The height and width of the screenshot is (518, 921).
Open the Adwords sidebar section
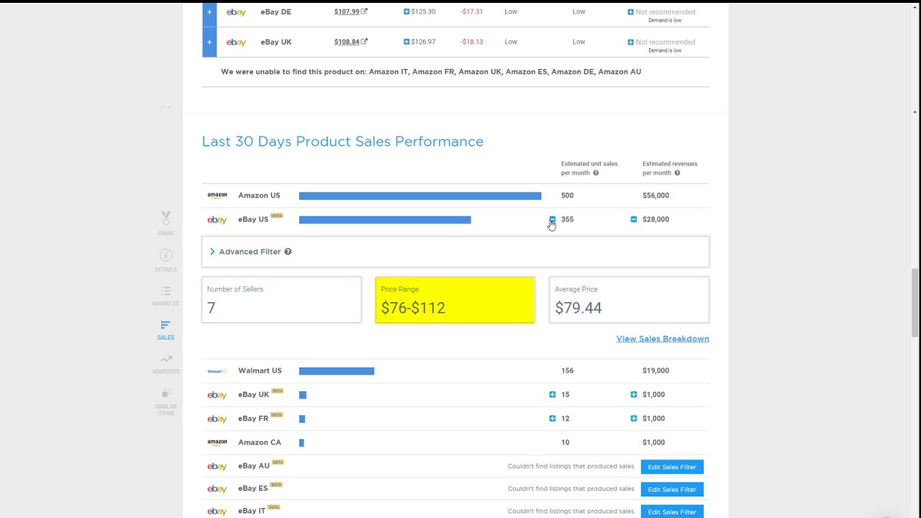(165, 363)
